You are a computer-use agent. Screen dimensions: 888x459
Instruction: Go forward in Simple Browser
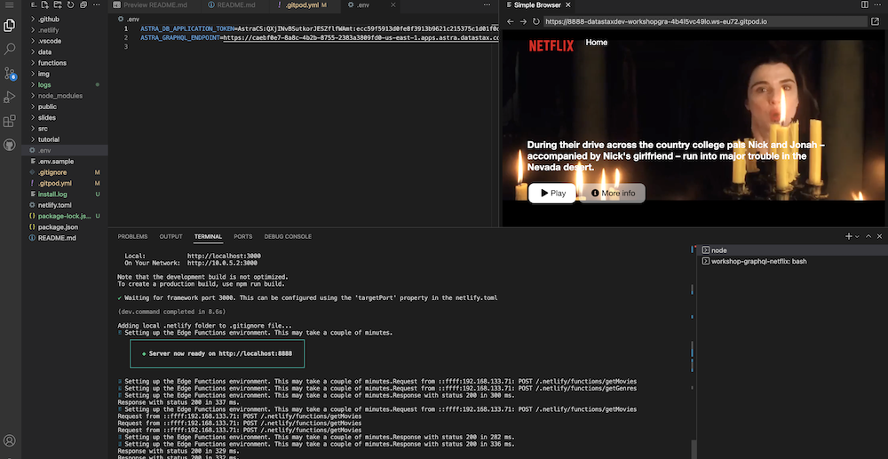[523, 21]
